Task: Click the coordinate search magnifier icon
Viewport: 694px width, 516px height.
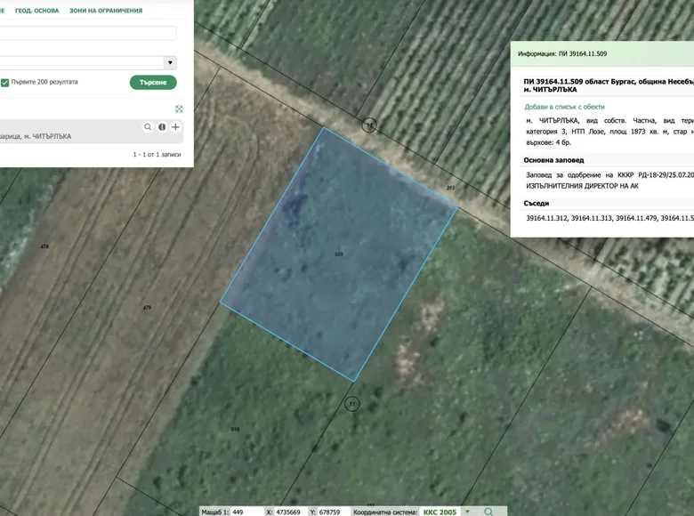Action: [x=488, y=512]
